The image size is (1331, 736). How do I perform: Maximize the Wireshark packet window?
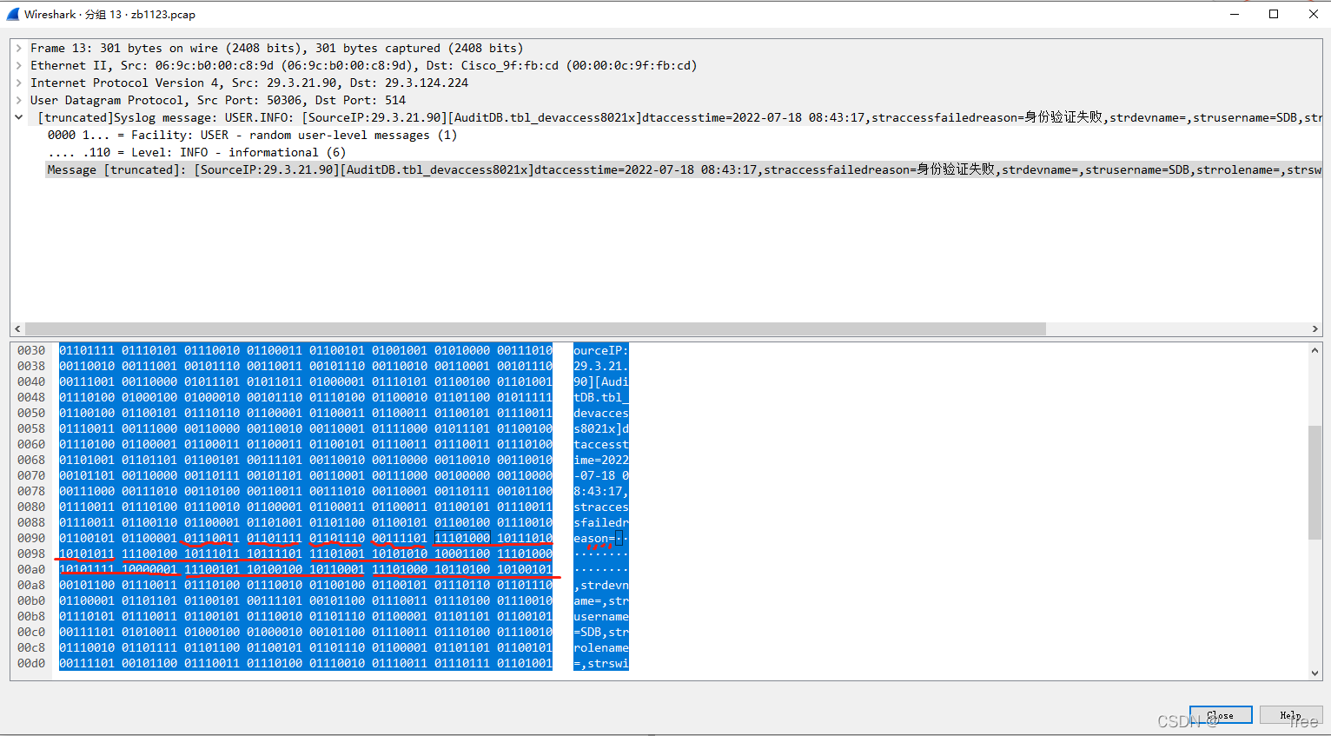click(x=1274, y=14)
